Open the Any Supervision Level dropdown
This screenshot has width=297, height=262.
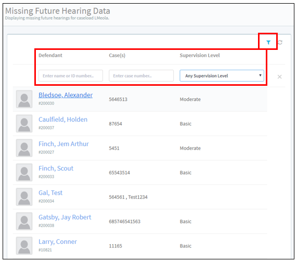pyautogui.click(x=222, y=76)
